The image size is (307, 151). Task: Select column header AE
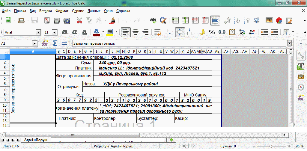click(x=217, y=51)
